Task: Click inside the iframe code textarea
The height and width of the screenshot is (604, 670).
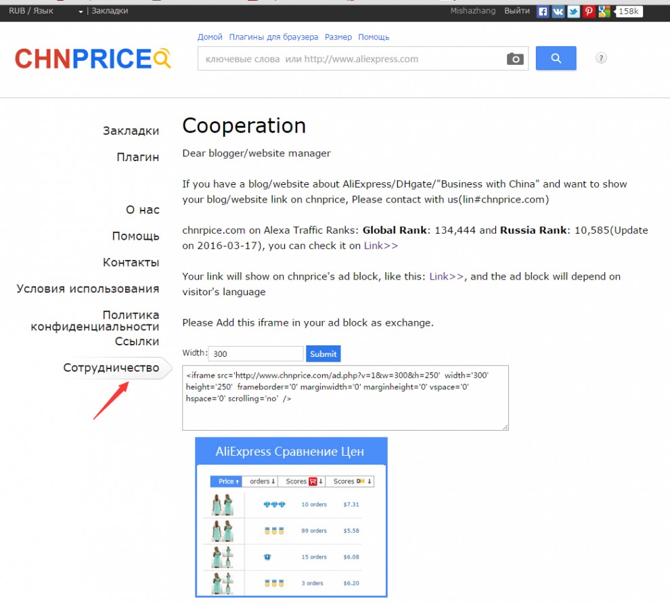Action: pyautogui.click(x=345, y=397)
